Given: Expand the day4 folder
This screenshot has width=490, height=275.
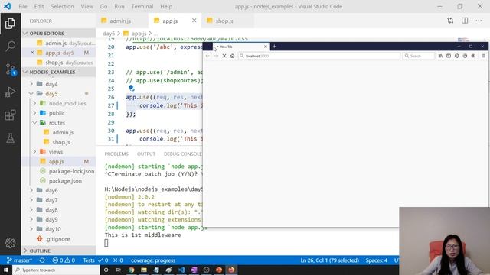Looking at the screenshot, I should [31, 84].
